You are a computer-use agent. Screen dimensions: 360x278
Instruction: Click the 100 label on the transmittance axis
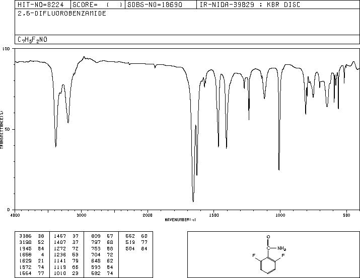(6, 49)
